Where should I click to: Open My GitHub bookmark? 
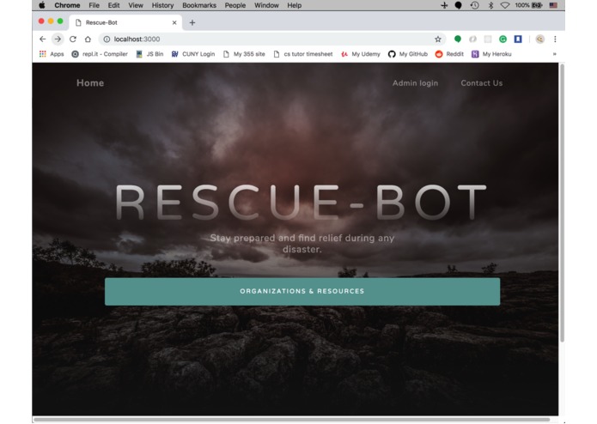(x=408, y=54)
